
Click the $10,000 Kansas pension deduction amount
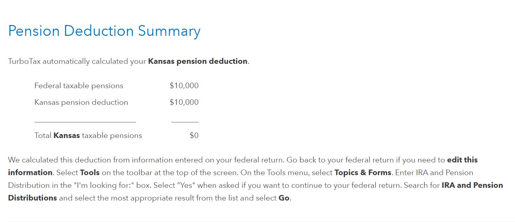184,102
